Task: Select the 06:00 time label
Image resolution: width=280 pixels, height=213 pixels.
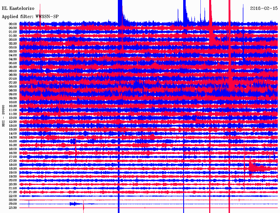Action: (13, 71)
